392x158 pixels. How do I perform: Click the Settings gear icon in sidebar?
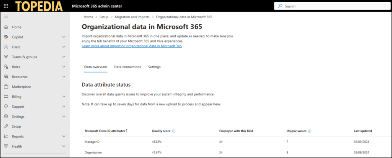[6, 116]
